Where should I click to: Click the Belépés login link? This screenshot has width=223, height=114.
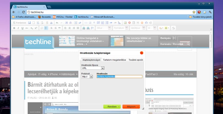pyautogui.click(x=168, y=38)
